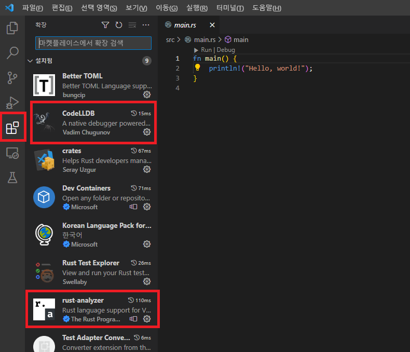The image size is (410, 352).
Task: Open extensions views more actions menu
Action: (146, 25)
